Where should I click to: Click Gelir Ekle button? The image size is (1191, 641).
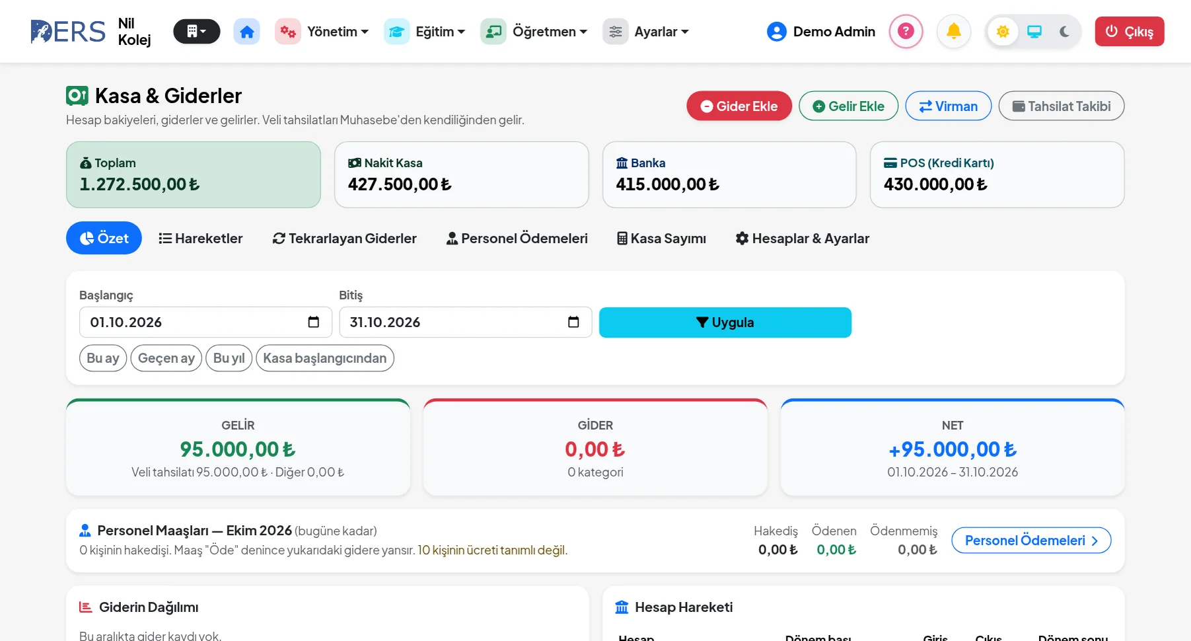pos(848,106)
